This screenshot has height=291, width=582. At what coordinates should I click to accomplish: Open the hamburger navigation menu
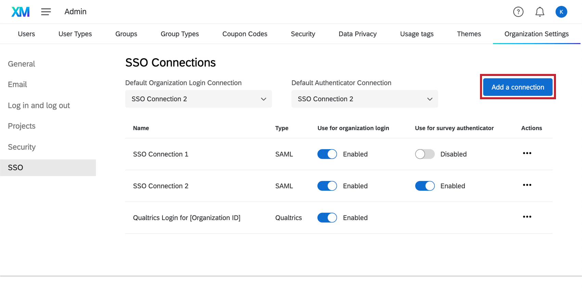[46, 12]
